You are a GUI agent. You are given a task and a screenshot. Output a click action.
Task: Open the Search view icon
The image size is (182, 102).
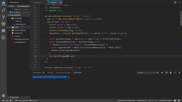tap(3, 10)
